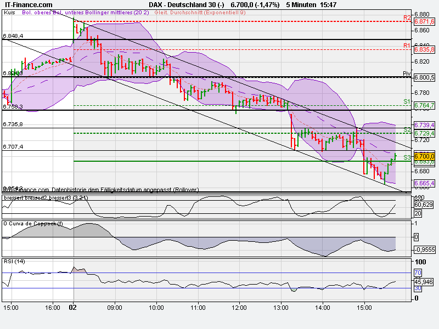This screenshot has width=439, height=329.
Task: Click the IT-Finance.com title text
Action: pyautogui.click(x=29, y=5)
